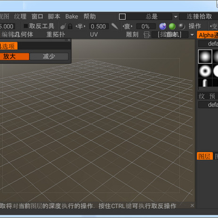Viewport: 218px width, 218px height.
Task: Expand the arrow next to 总是
Action: click(x=176, y=17)
